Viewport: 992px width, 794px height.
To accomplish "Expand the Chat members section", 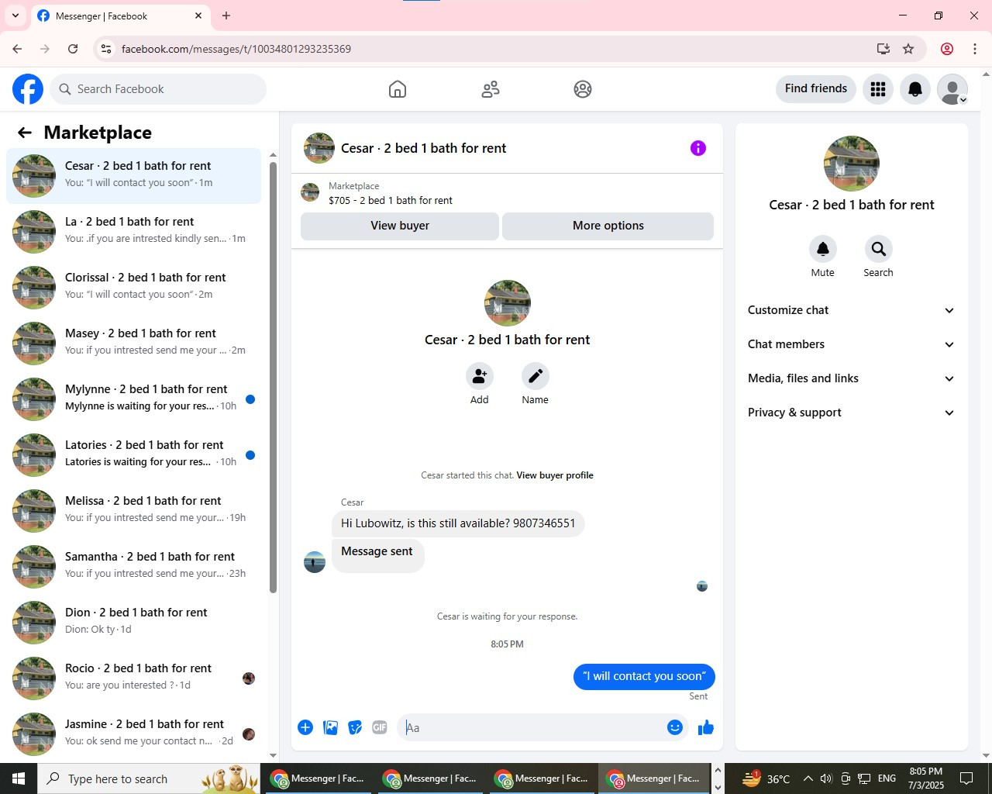I will coord(852,344).
